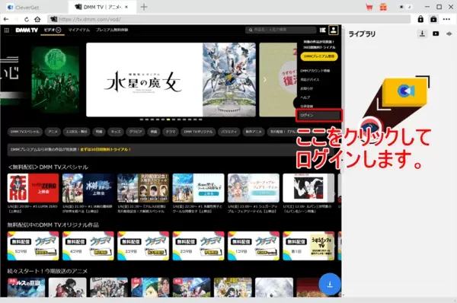Show video list icon in ライブラリ panel
The height and width of the screenshot is (303, 457).
pos(436,33)
